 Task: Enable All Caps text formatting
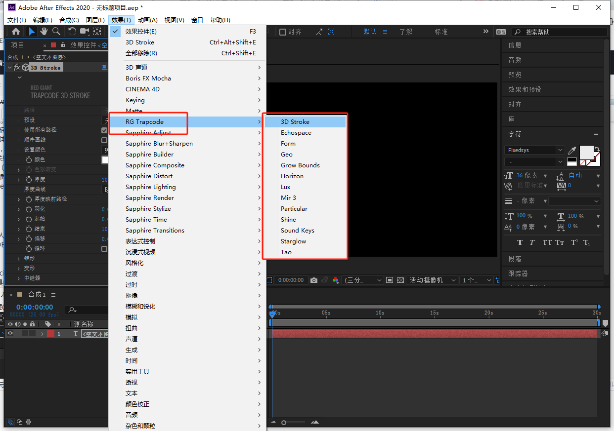[x=548, y=242]
